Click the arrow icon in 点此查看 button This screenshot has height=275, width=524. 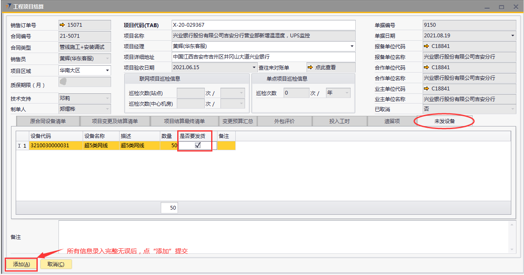click(310, 67)
